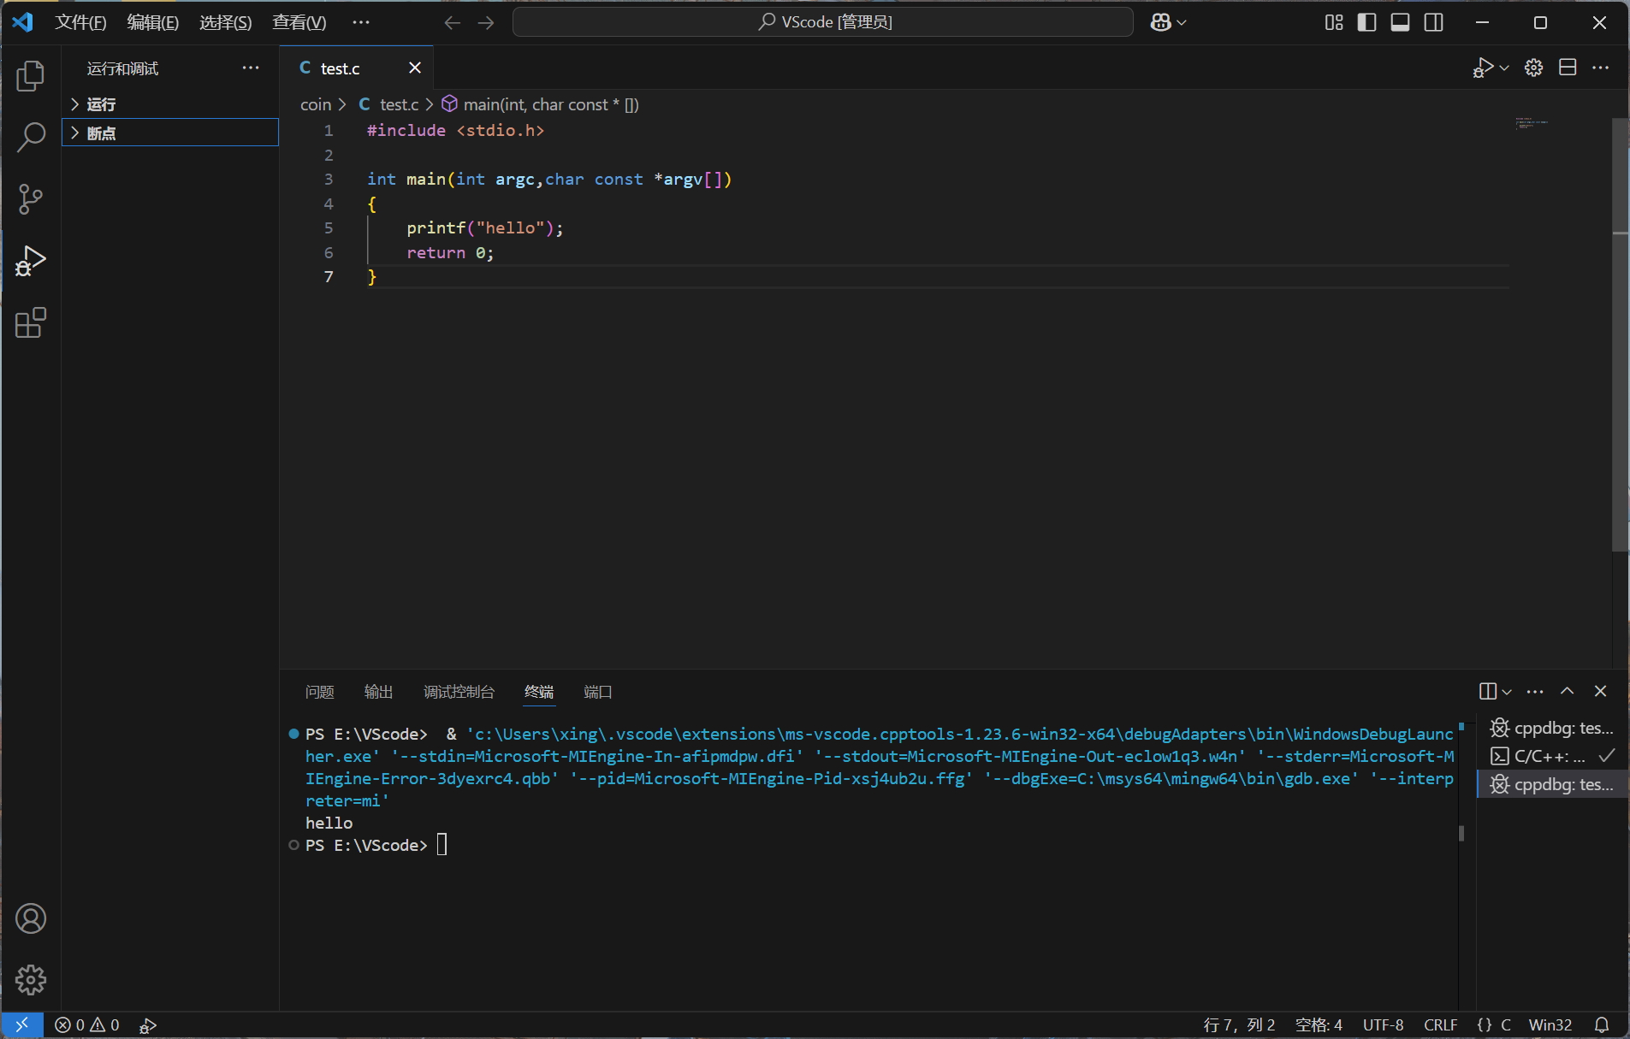
Task: Click the UTF-8 encoding in status bar
Action: (x=1383, y=1024)
